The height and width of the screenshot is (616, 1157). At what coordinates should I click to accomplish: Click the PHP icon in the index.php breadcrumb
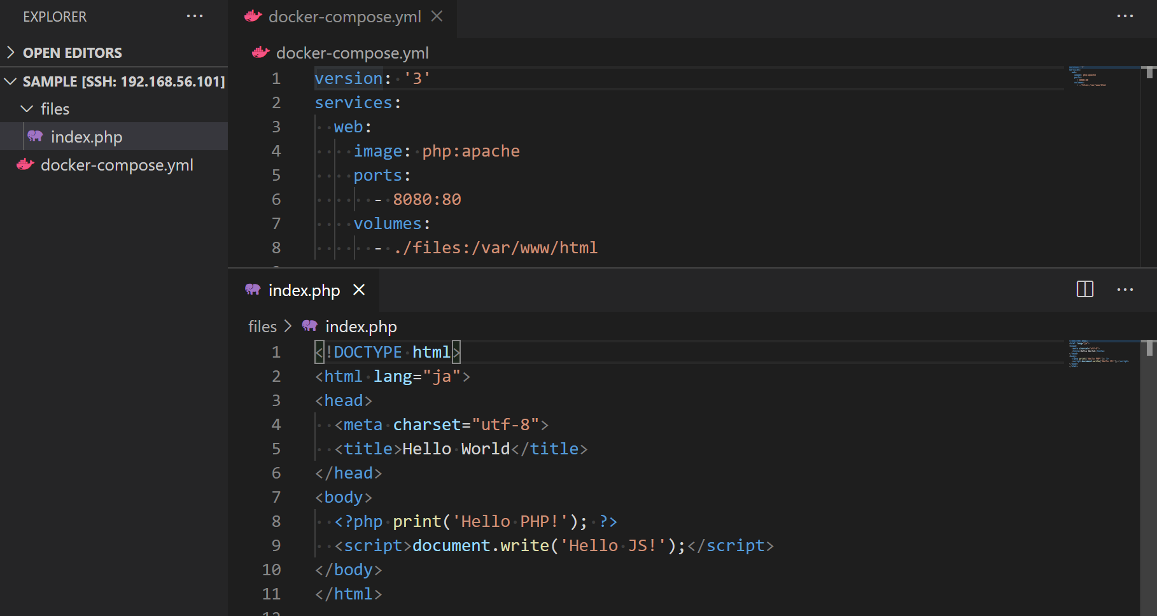(x=310, y=326)
